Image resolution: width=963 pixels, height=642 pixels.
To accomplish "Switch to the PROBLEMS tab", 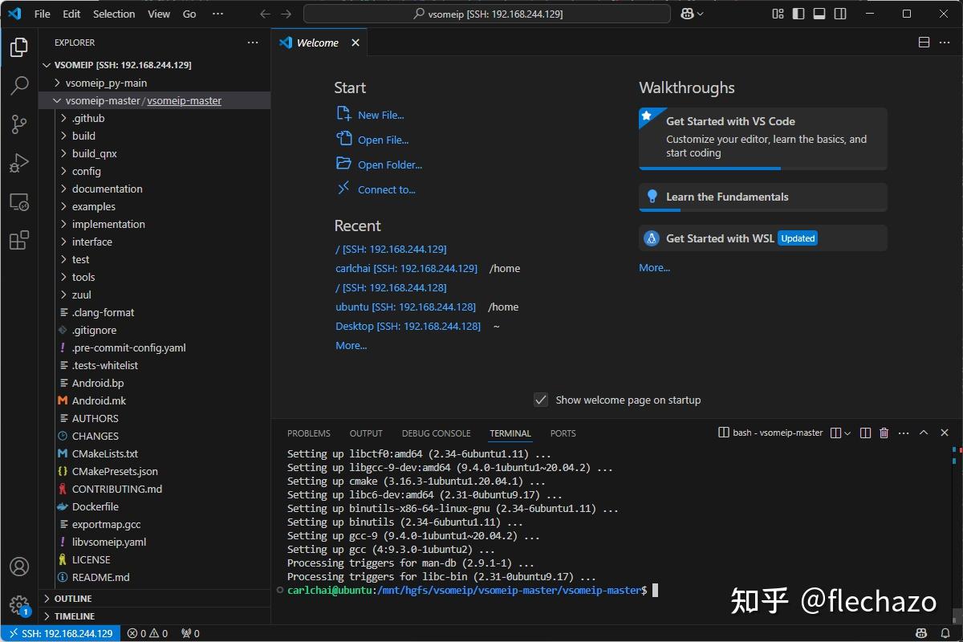I will [x=308, y=433].
